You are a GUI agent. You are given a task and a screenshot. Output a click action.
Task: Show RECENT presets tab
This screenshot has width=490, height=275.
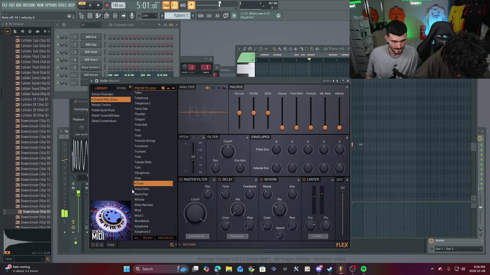click(x=147, y=238)
